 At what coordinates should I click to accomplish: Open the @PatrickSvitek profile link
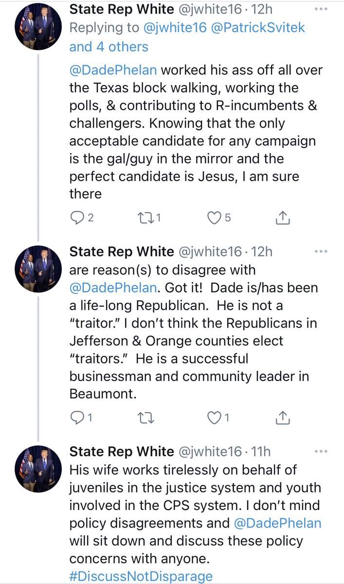258,28
